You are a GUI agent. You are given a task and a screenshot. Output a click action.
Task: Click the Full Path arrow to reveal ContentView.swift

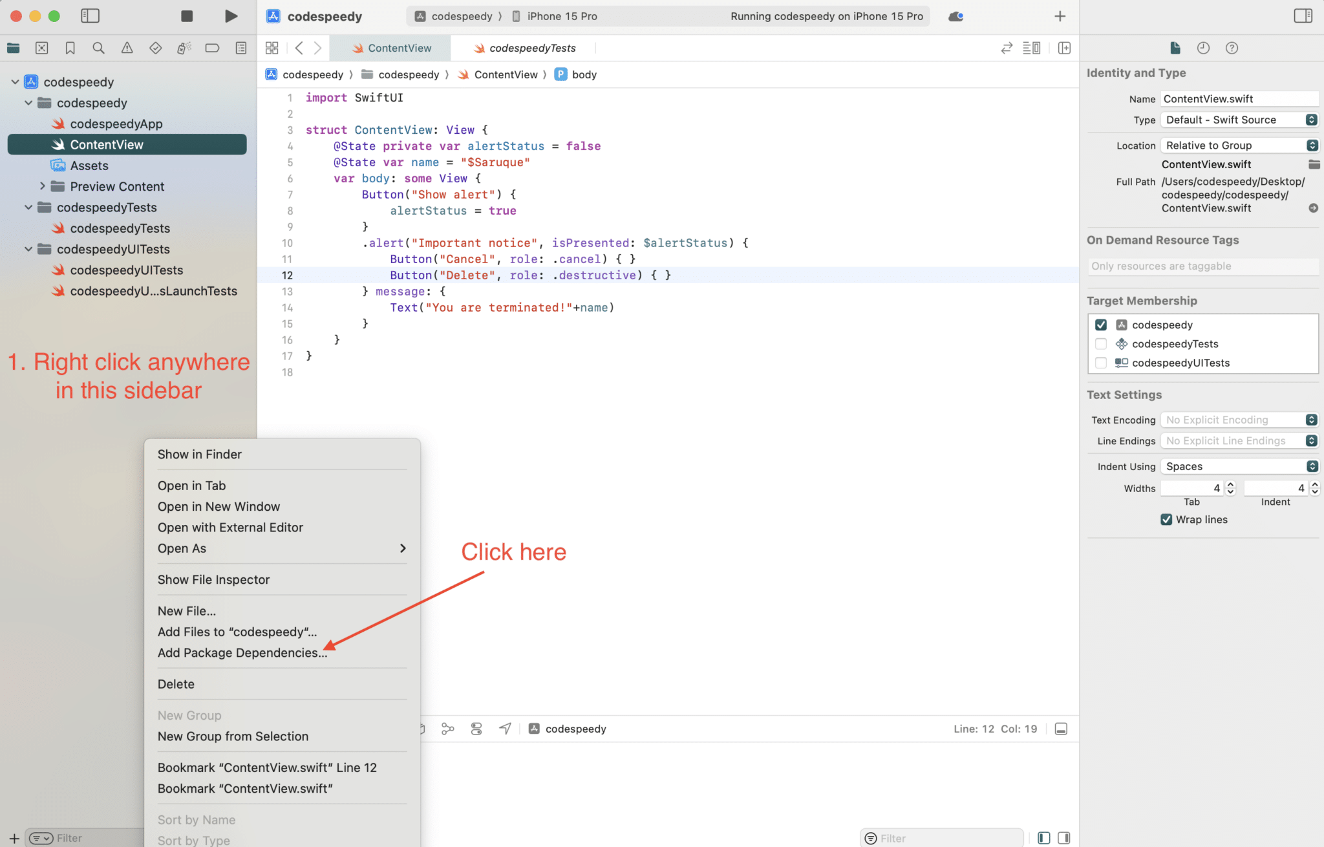click(x=1314, y=208)
